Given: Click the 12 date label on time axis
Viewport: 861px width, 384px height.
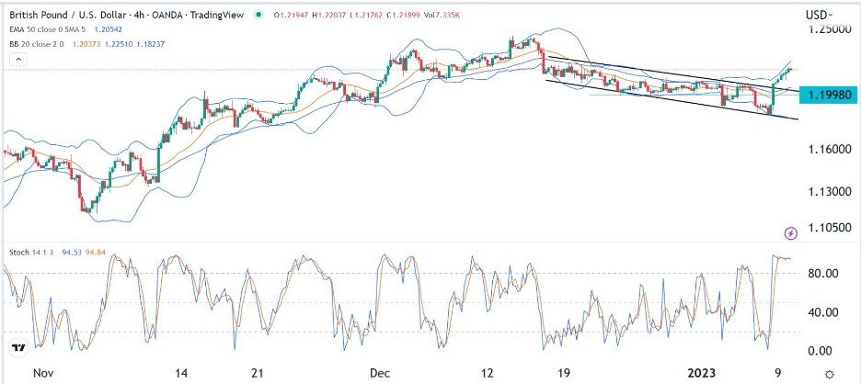Looking at the screenshot, I should [x=487, y=373].
